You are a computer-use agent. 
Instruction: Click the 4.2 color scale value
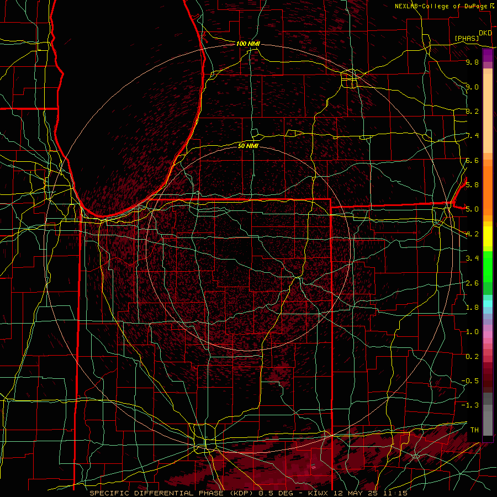[472, 234]
